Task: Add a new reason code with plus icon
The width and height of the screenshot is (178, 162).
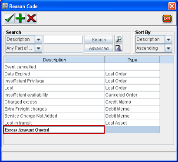Action: [x=20, y=18]
